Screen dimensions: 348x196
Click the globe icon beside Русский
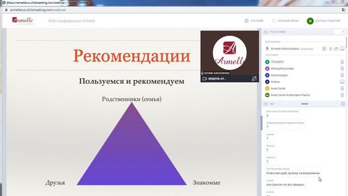click(x=246, y=21)
